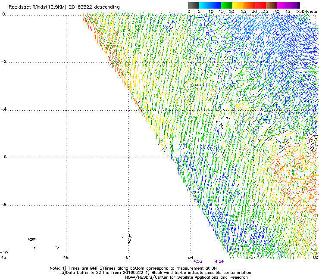The height and width of the screenshot is (280, 319).
Task: Click the legend label '20'
Action: point(231,12)
